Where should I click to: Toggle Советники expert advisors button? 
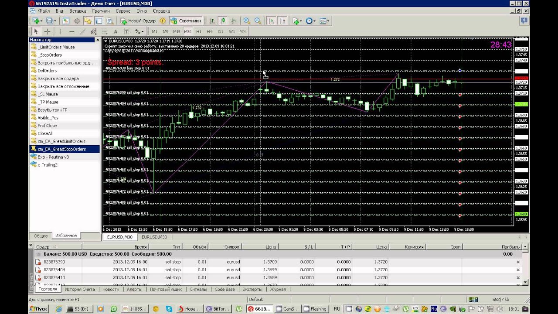coord(186,20)
